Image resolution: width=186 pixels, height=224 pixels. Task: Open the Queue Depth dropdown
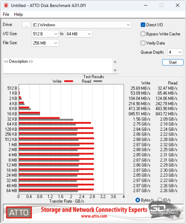click(175, 52)
